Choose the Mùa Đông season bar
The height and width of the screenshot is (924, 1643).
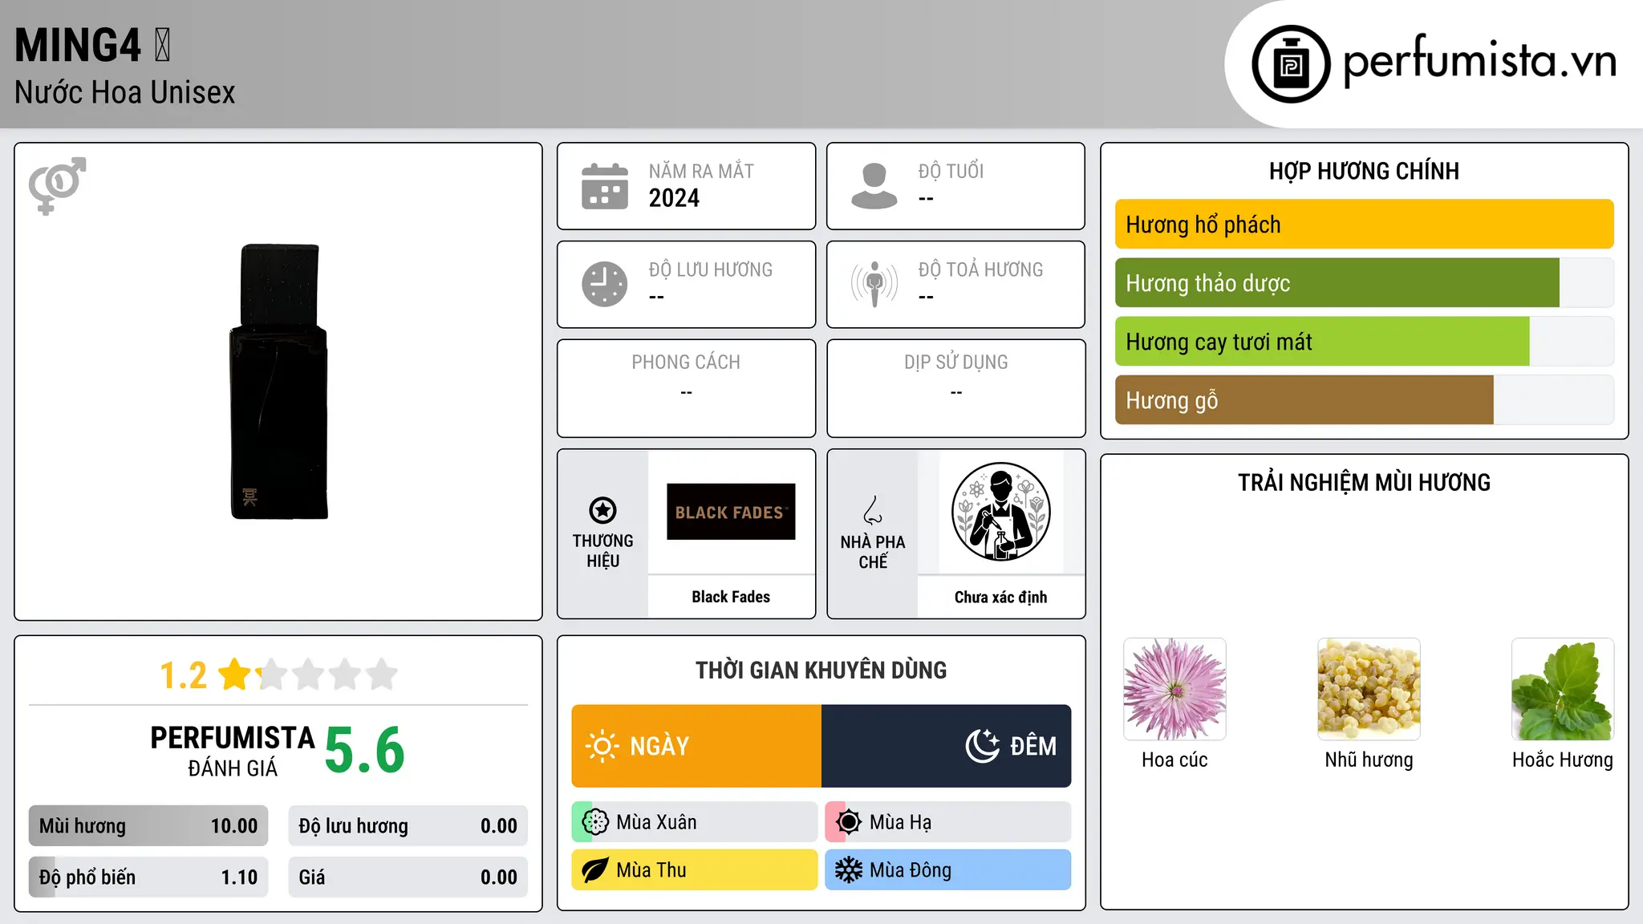point(948,870)
